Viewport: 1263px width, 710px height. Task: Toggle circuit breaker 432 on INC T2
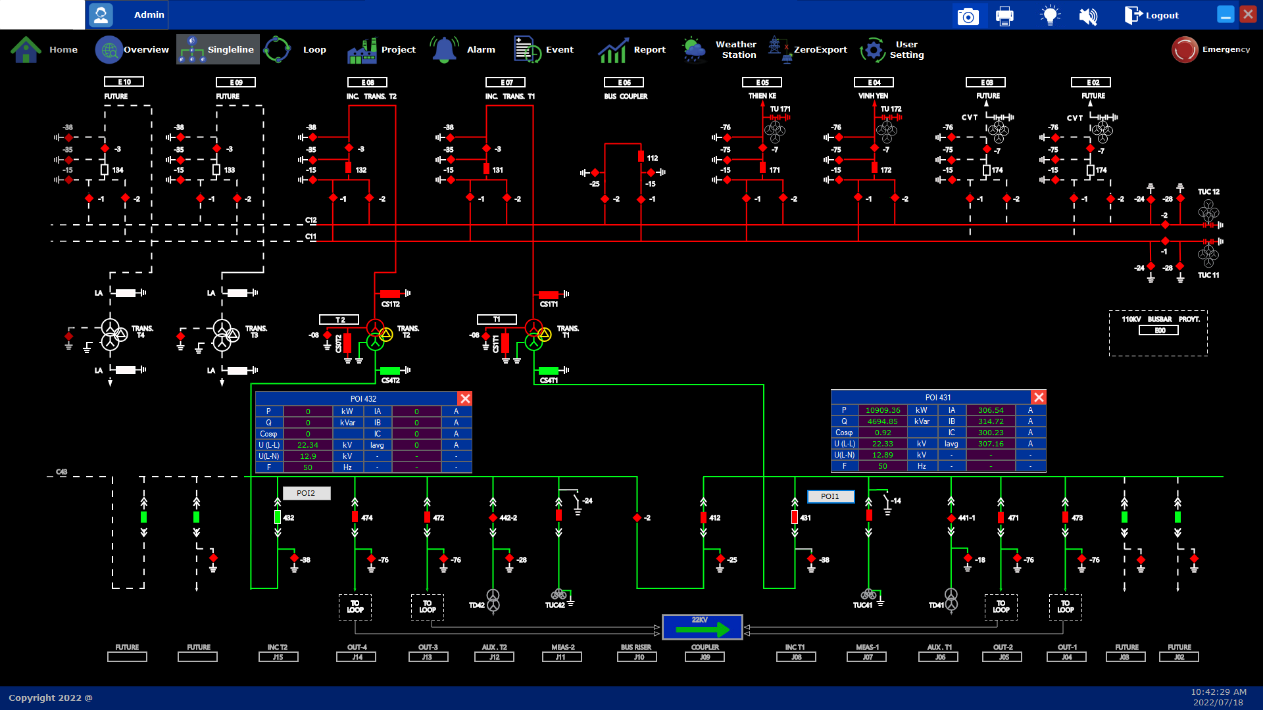278,517
